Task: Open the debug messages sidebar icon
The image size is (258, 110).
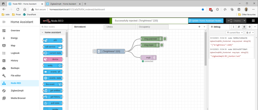Action: tap(244, 27)
